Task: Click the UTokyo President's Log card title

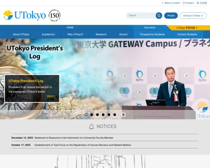Action: coord(26,81)
